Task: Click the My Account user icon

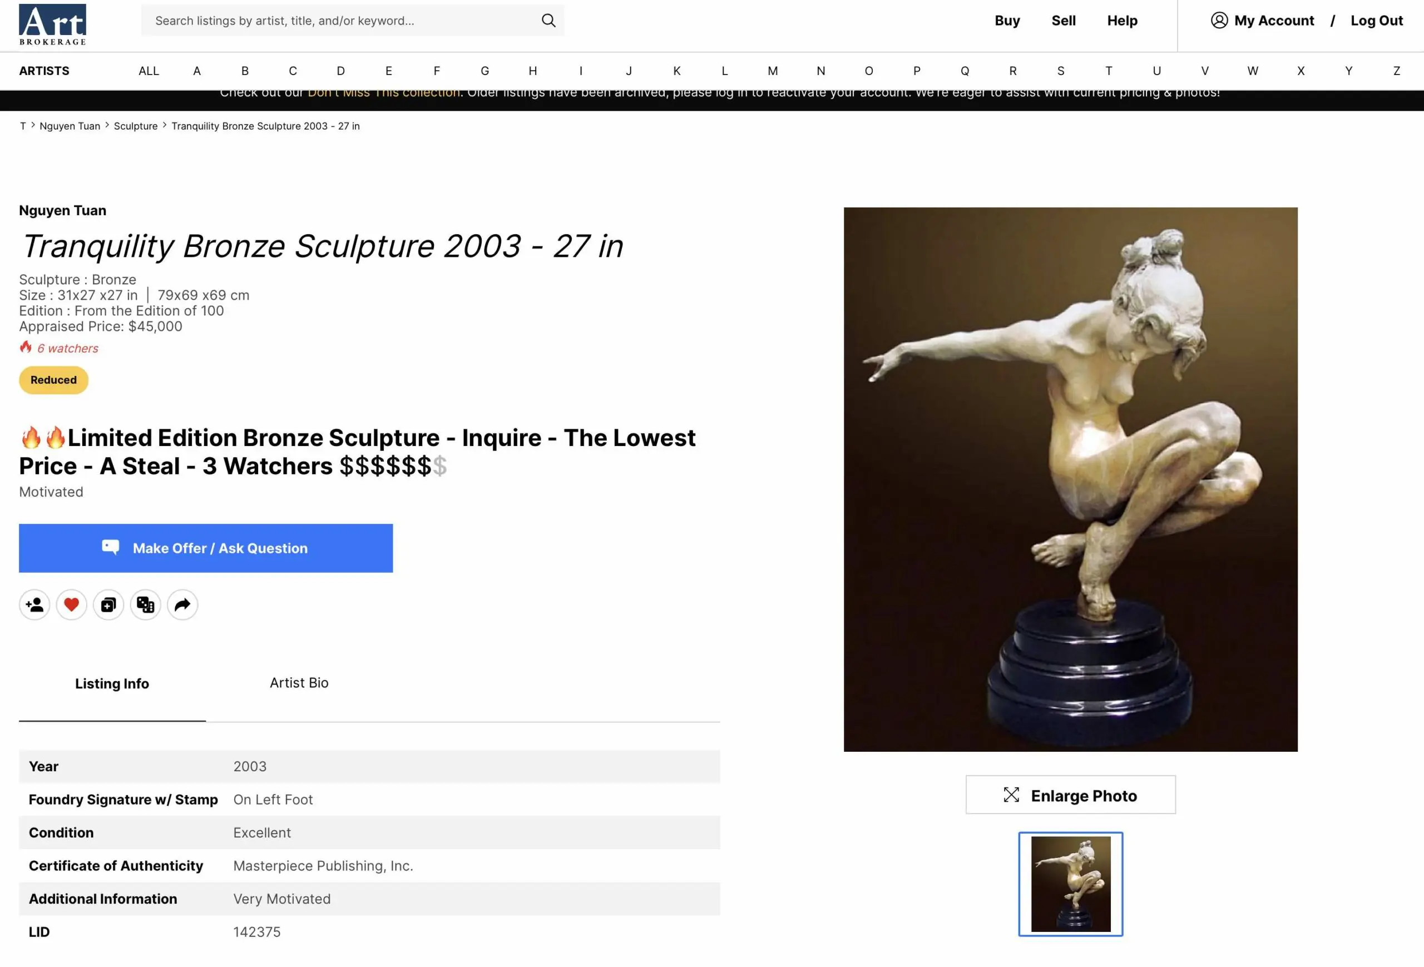Action: [1219, 21]
